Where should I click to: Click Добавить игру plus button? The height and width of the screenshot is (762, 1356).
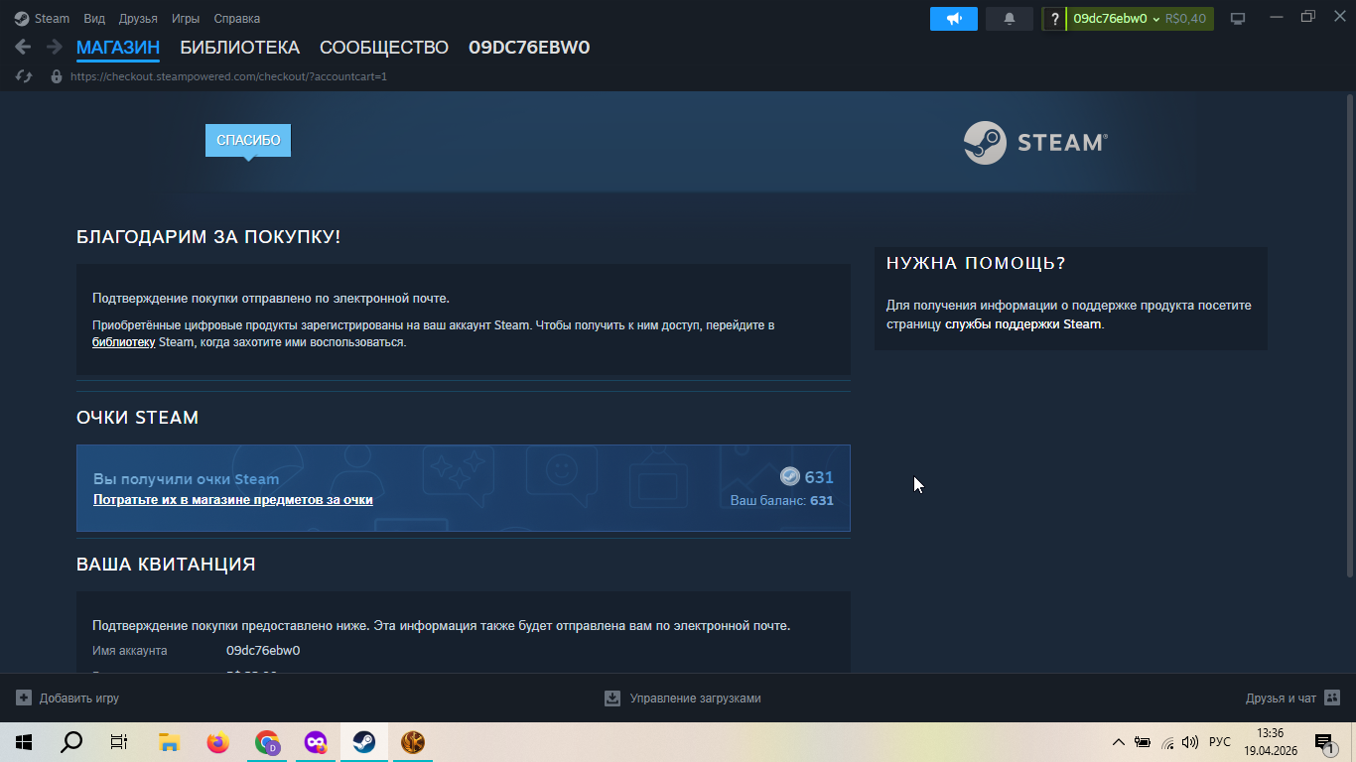(68, 698)
